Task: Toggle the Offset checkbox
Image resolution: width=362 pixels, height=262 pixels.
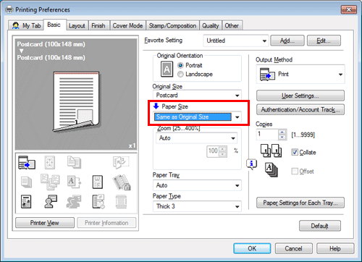Action: click(295, 171)
